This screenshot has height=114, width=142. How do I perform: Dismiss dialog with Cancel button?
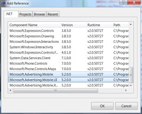126,106
